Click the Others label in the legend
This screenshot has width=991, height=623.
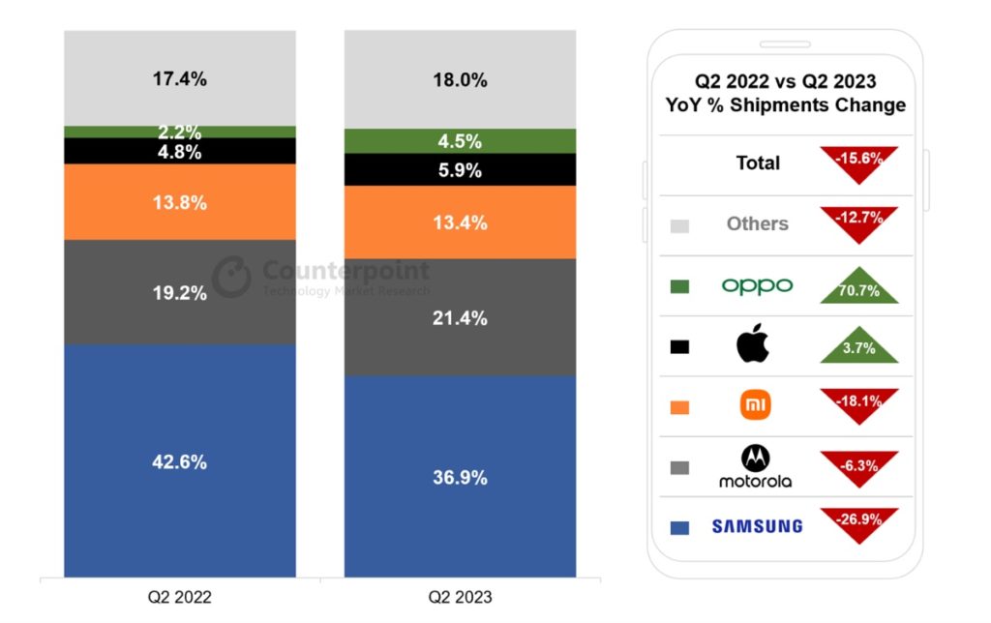[757, 223]
